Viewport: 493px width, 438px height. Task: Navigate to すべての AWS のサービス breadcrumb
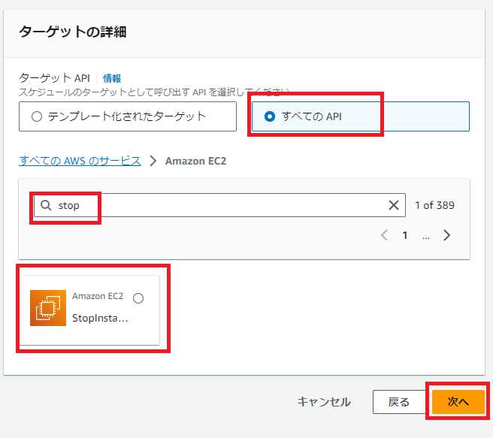point(80,161)
